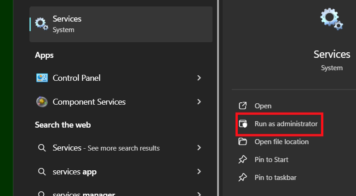Screen dimensions: 356x196
Task: Click the magnifier icon beside "services app"
Action: point(42,172)
